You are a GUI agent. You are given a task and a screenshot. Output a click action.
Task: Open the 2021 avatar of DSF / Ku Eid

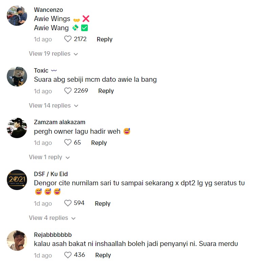17,180
